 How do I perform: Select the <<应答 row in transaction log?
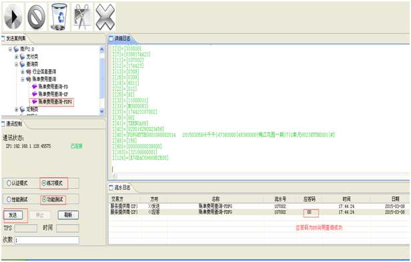click(x=260, y=212)
